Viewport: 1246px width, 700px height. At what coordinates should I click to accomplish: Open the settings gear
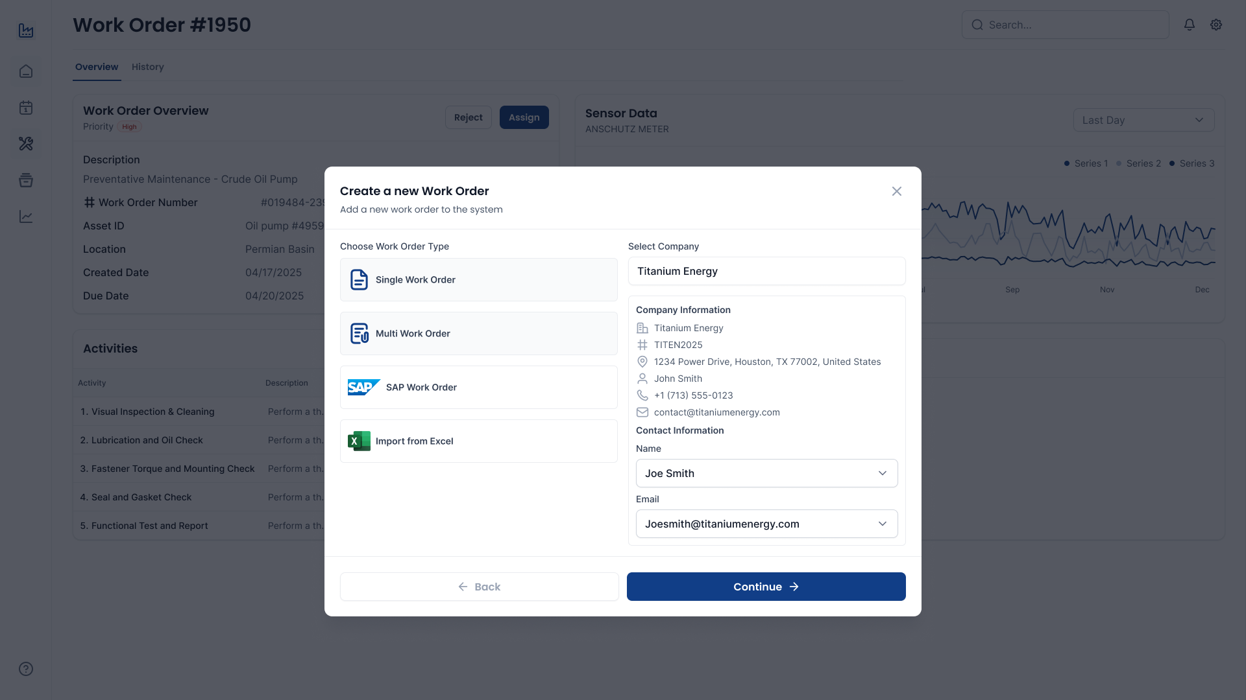(x=1216, y=24)
